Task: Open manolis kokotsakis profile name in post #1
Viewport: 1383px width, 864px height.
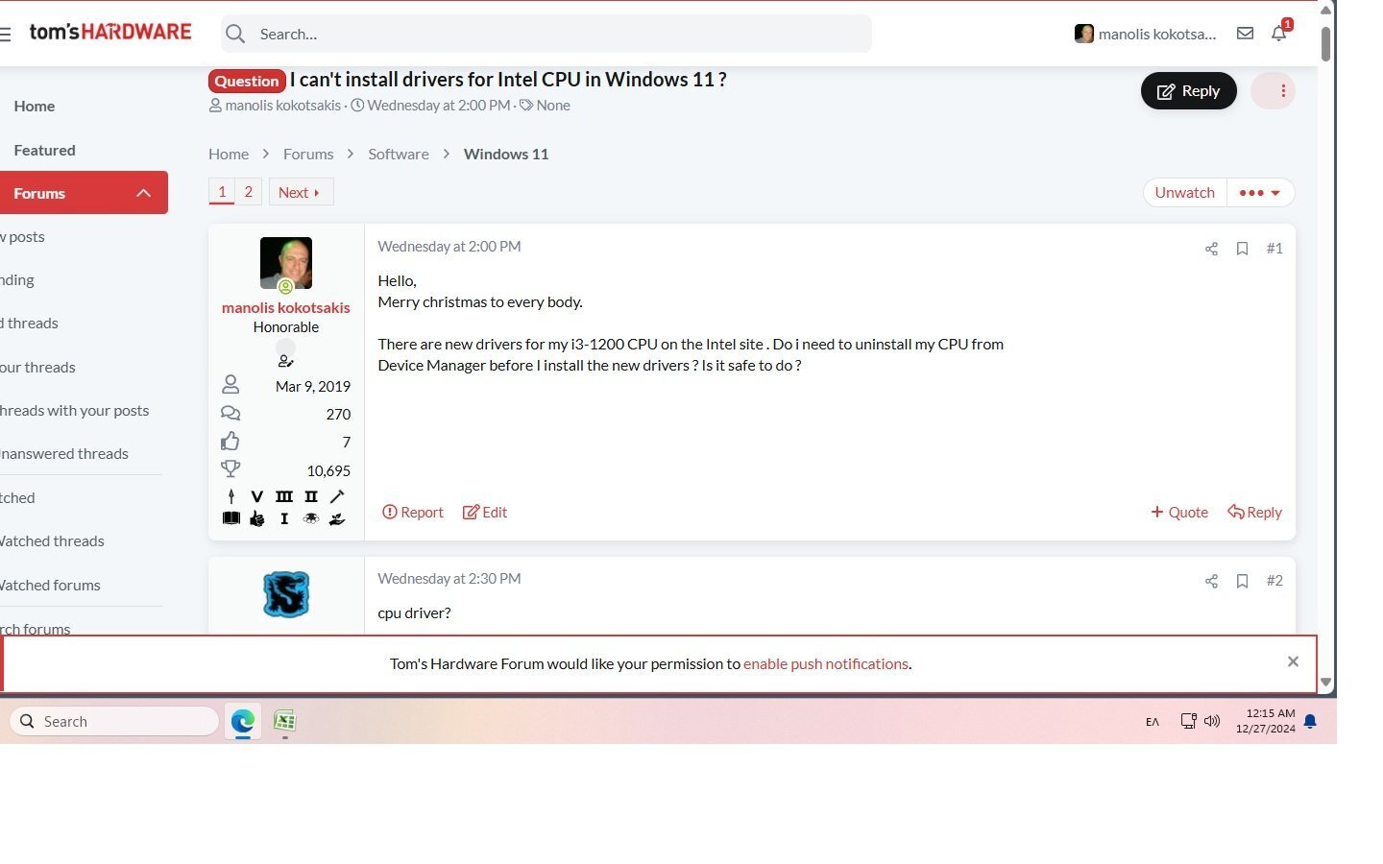Action: pos(286,307)
